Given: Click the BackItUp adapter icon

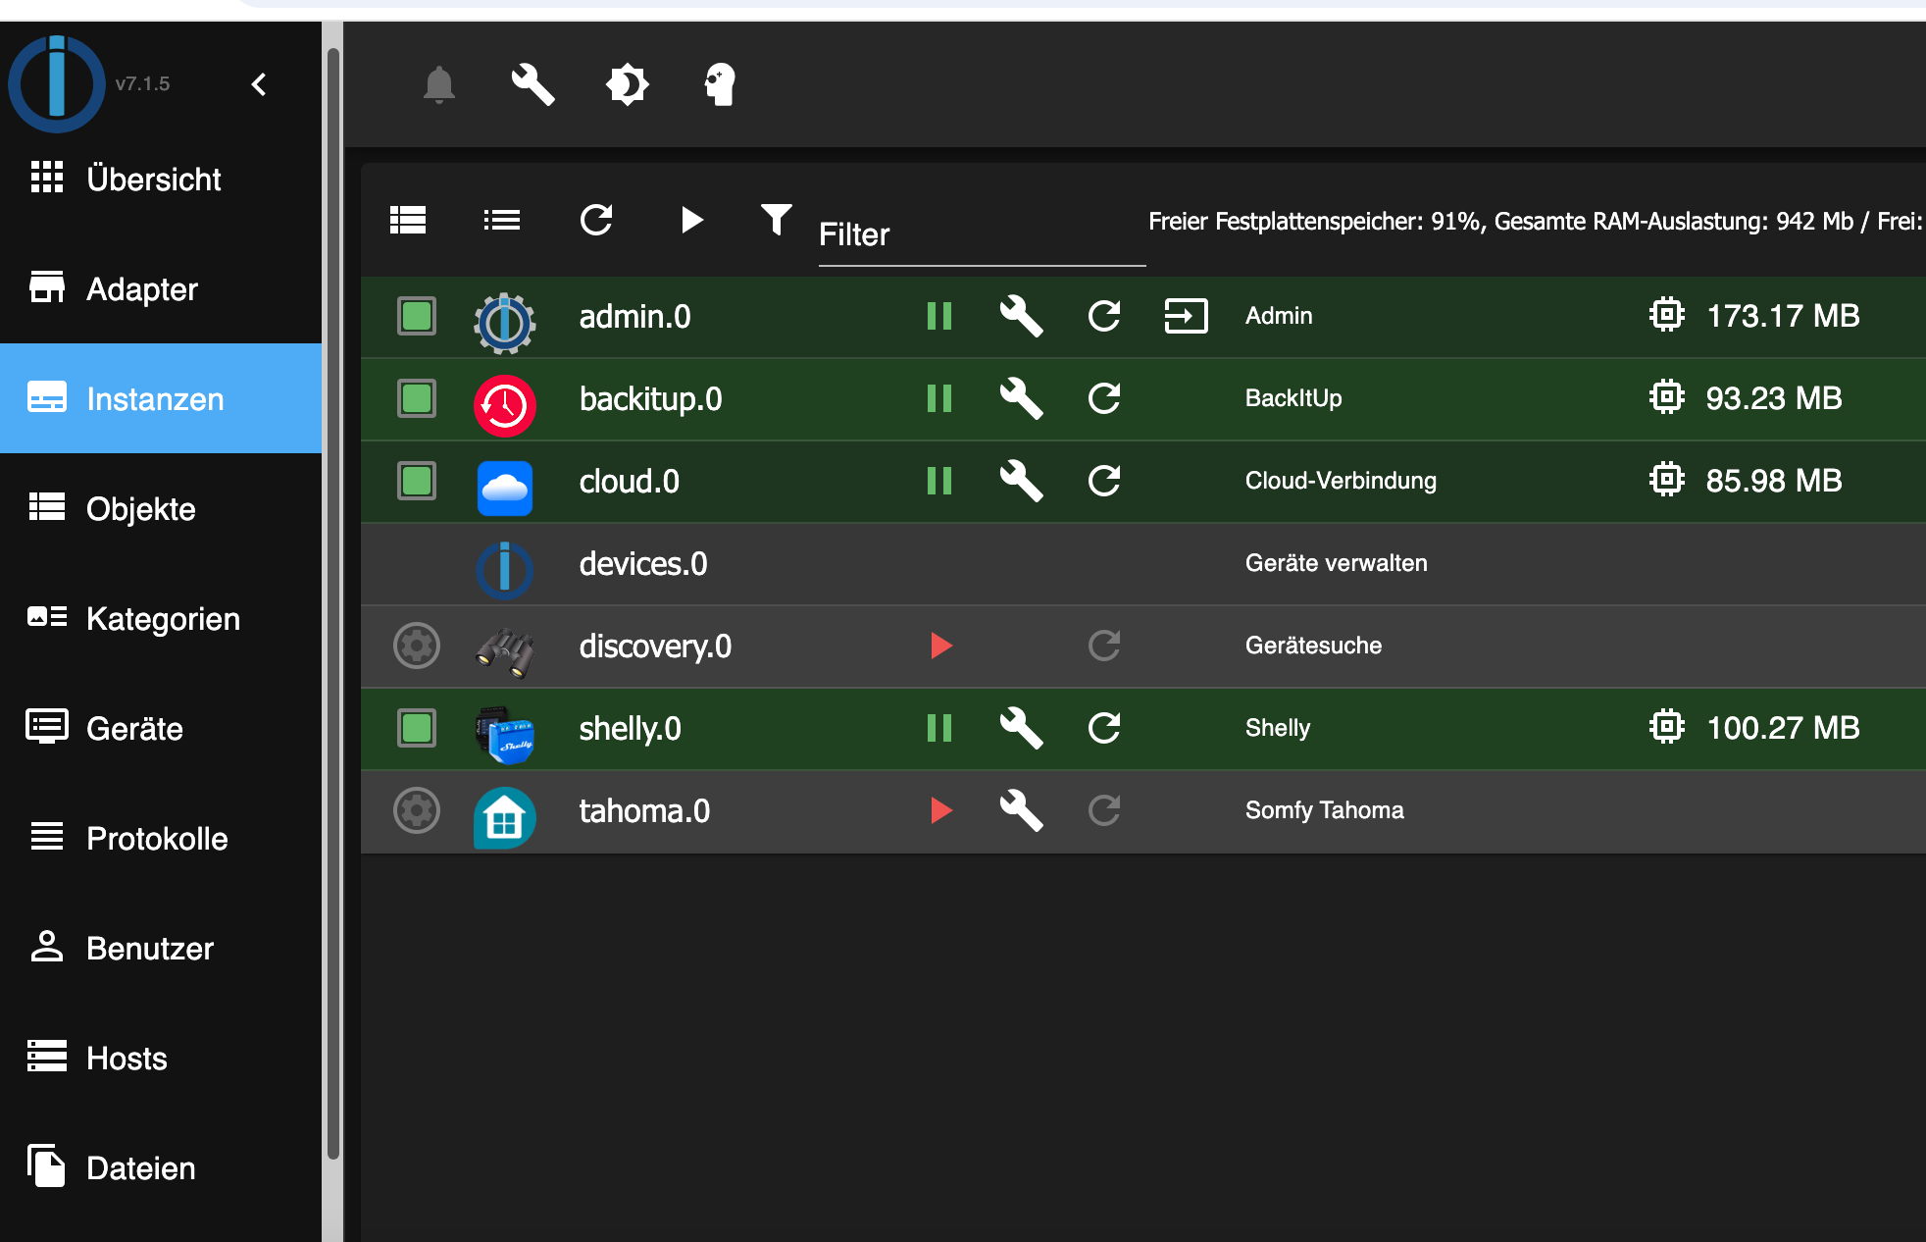Looking at the screenshot, I should point(502,397).
